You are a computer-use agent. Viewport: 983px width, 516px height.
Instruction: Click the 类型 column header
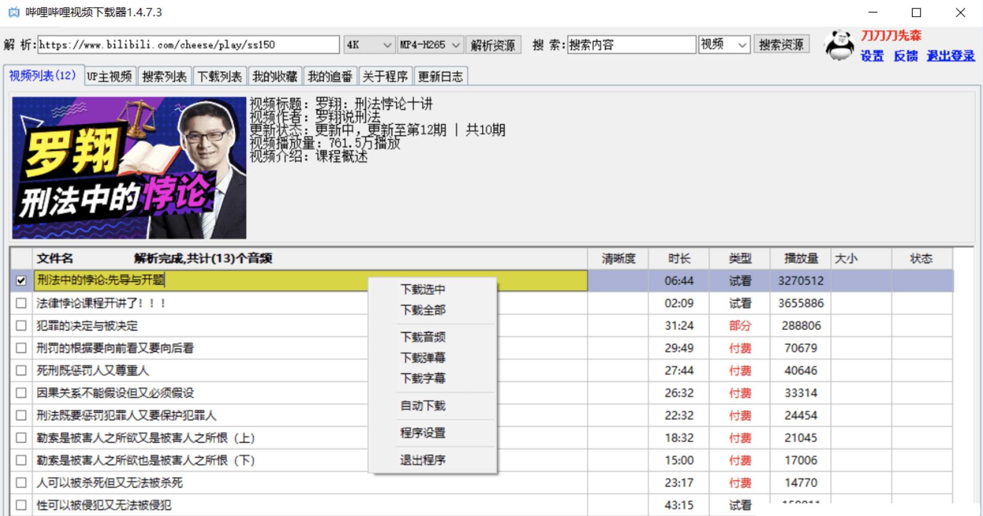[x=740, y=258]
